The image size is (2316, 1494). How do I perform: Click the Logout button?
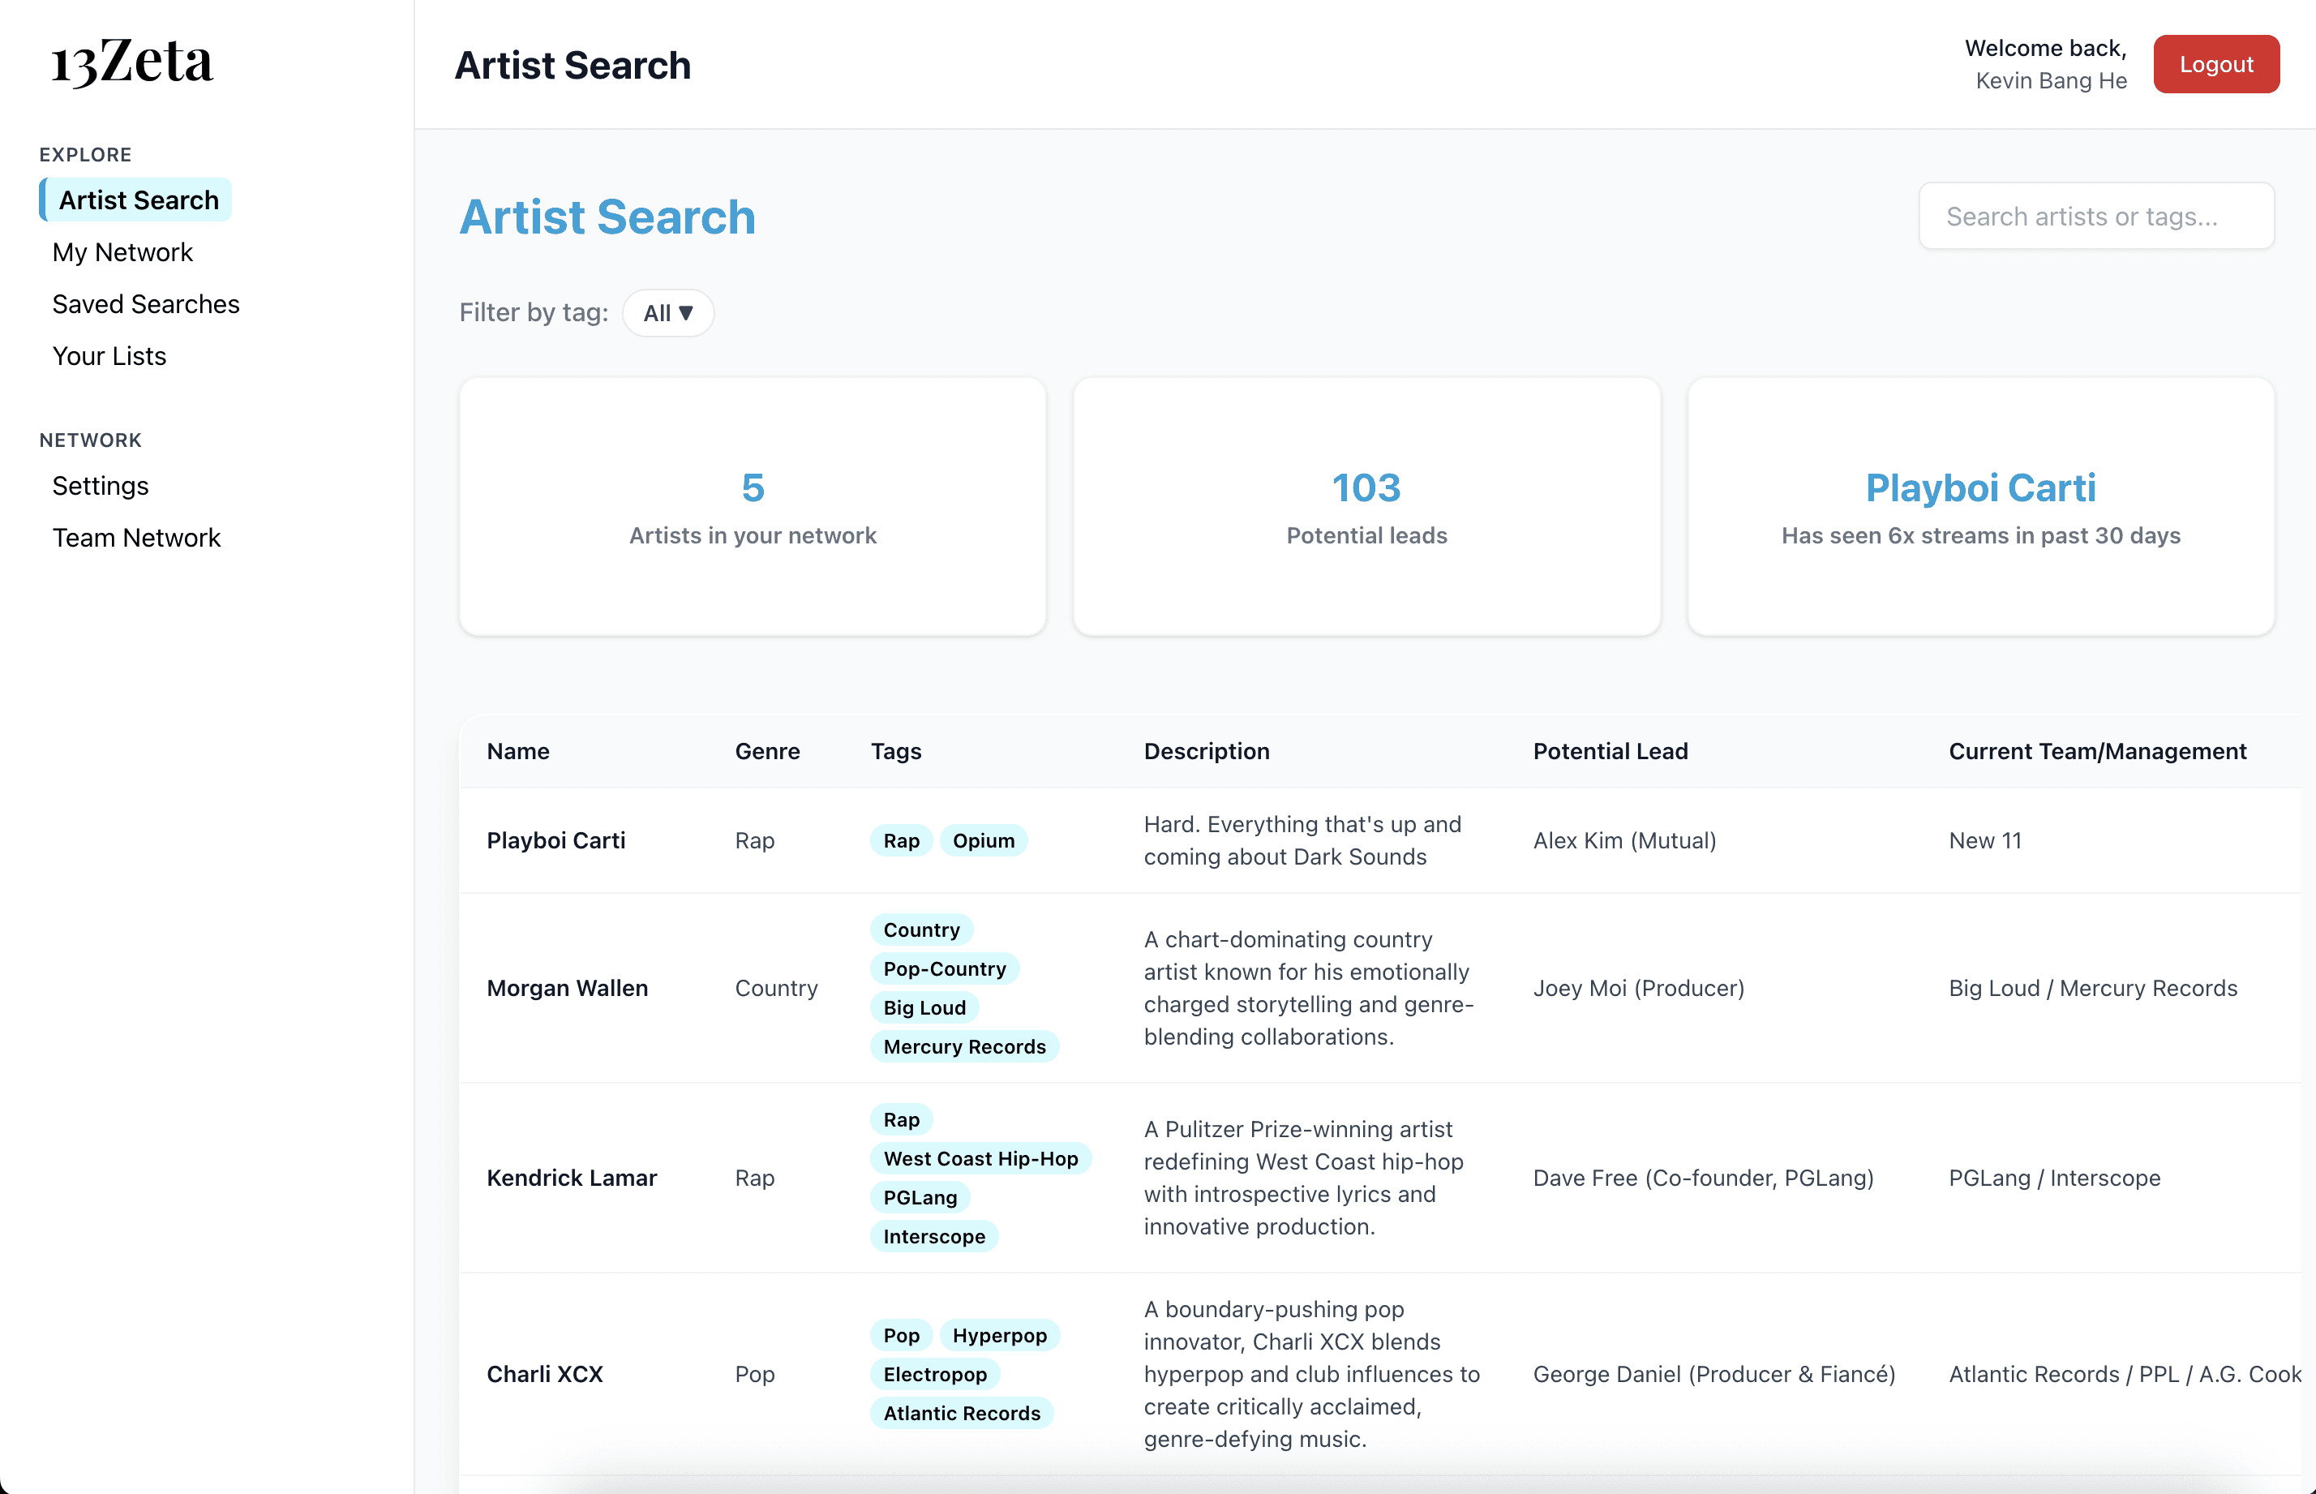pos(2216,64)
